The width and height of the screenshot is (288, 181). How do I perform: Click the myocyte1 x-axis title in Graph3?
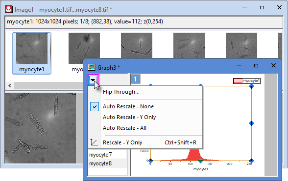pyautogui.click(x=201, y=169)
